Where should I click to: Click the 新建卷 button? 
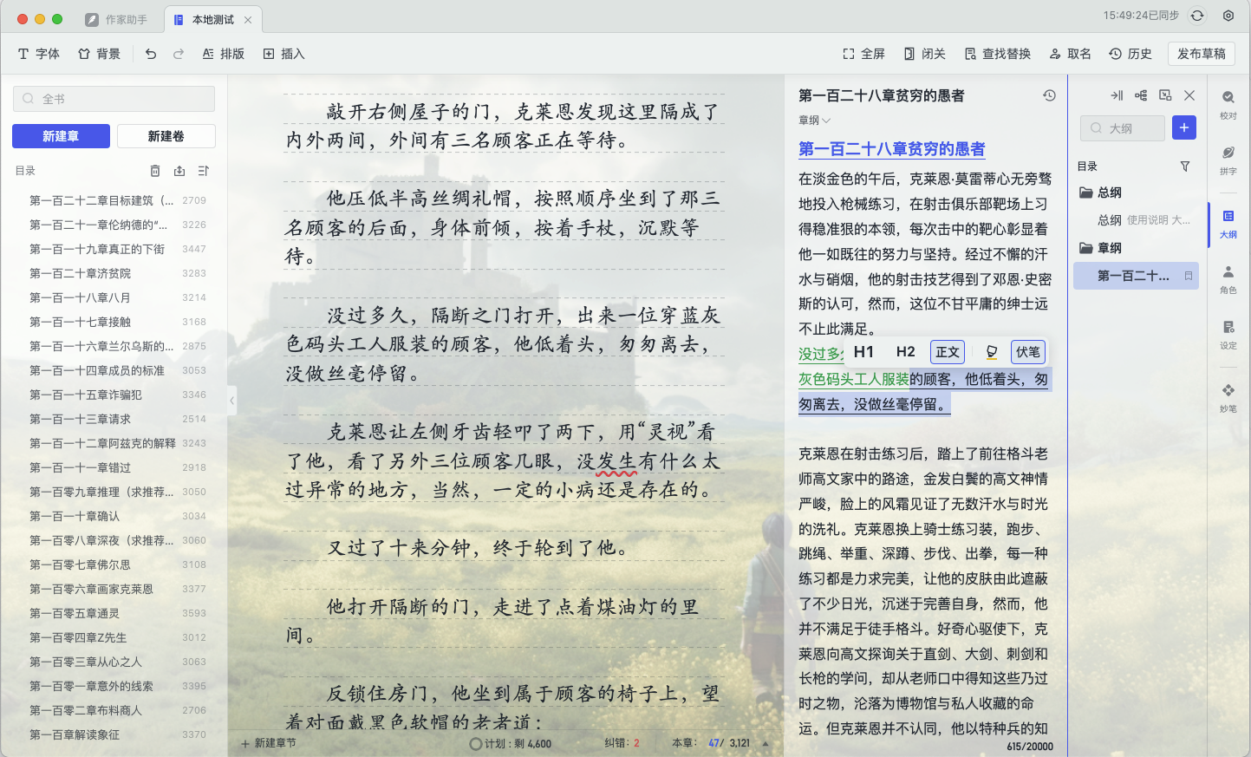166,136
